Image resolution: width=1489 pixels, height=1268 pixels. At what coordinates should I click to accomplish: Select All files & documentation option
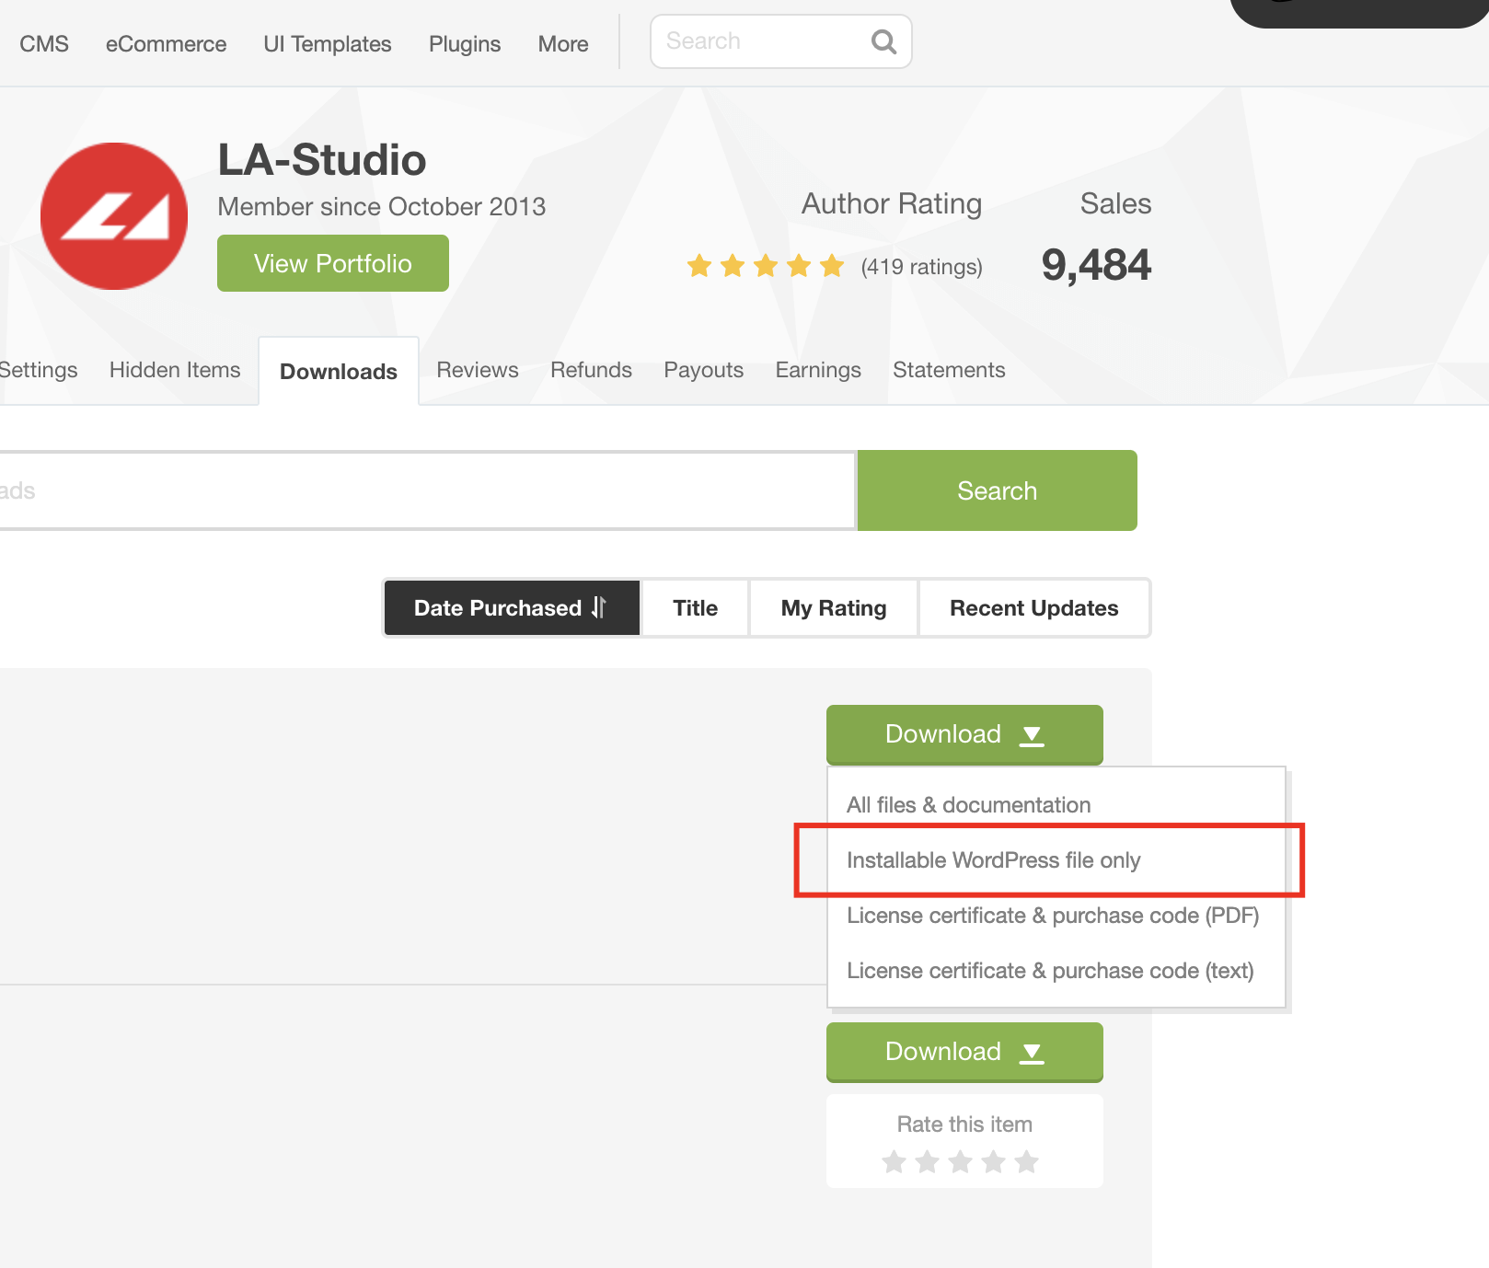968,804
